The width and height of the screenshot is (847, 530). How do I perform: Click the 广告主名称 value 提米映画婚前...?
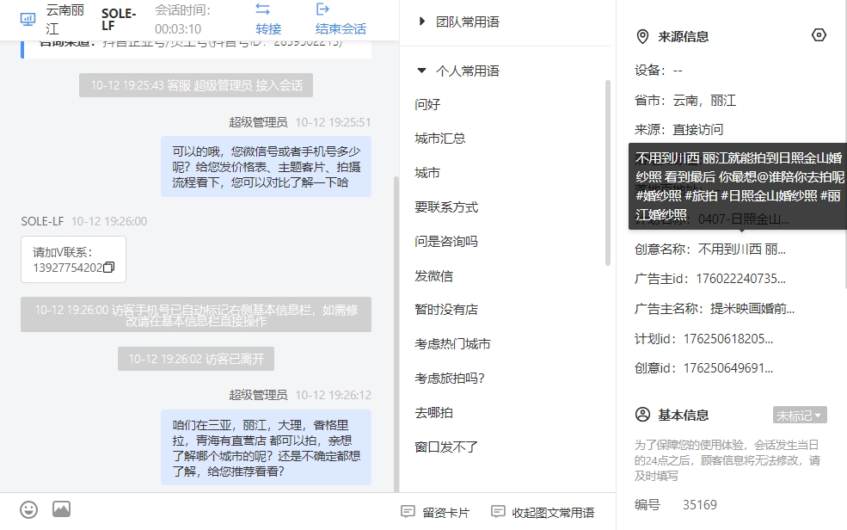[752, 309]
